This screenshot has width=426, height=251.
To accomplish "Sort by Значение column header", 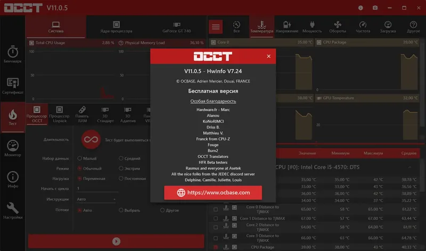I will point(307,153).
